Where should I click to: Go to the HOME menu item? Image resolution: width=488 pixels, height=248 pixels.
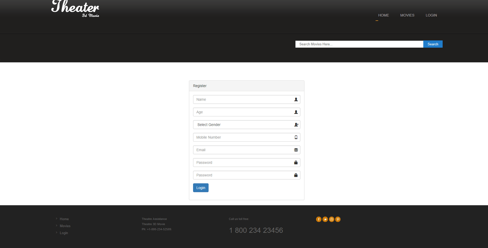click(x=383, y=15)
